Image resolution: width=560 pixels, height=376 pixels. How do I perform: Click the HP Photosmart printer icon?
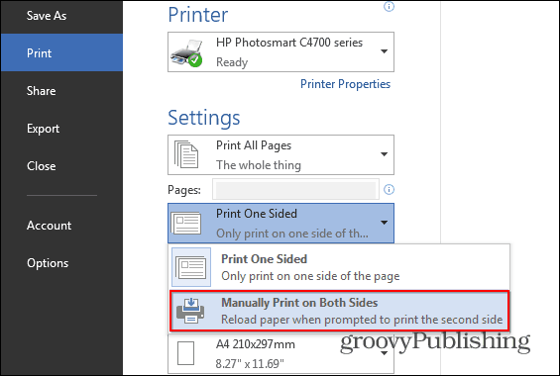tap(187, 53)
